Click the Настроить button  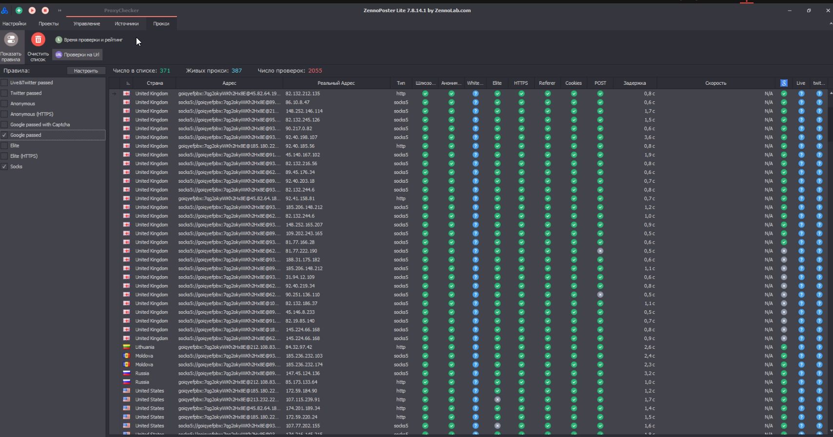pos(86,71)
